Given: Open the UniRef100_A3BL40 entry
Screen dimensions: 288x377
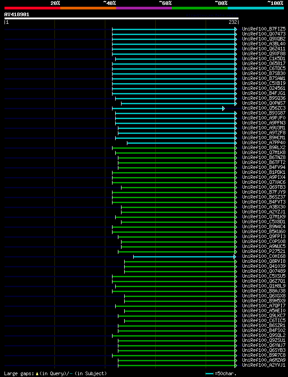Looking at the screenshot, I should pyautogui.click(x=264, y=44).
